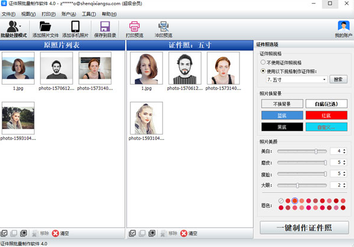The height and width of the screenshot is (247, 354).
Task: Select original photo-1570612 man thumbnail
Action: click(x=57, y=68)
